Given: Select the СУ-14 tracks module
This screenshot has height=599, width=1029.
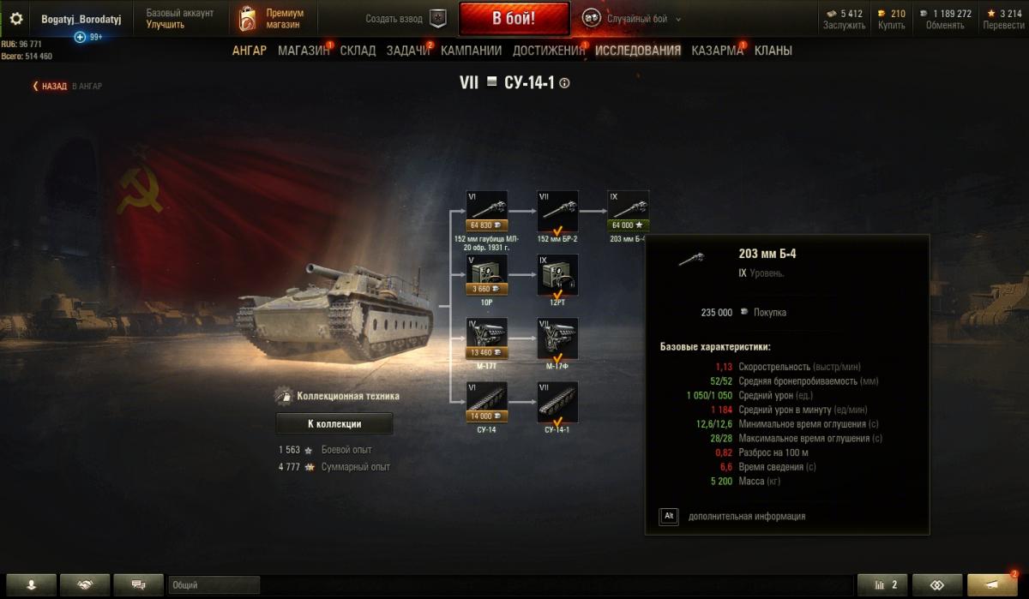Looking at the screenshot, I should 486,402.
